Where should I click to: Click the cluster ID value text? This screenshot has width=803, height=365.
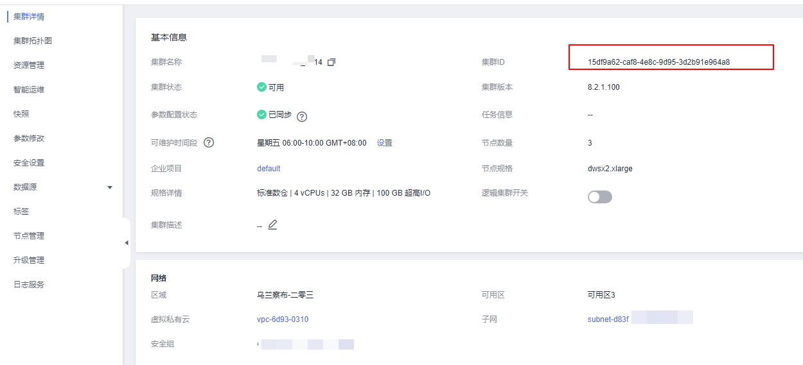pos(658,62)
